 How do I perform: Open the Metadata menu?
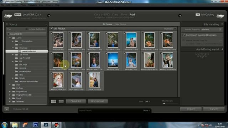32,5
